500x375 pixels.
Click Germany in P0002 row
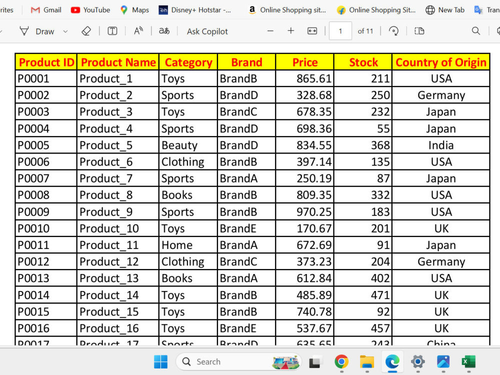441,95
